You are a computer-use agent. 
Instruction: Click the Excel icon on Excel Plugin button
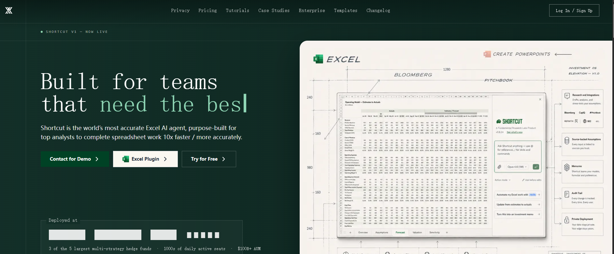pos(125,159)
